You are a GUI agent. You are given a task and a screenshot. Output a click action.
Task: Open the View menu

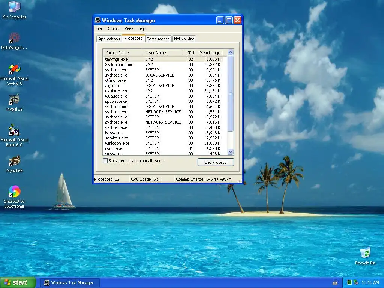click(x=129, y=28)
